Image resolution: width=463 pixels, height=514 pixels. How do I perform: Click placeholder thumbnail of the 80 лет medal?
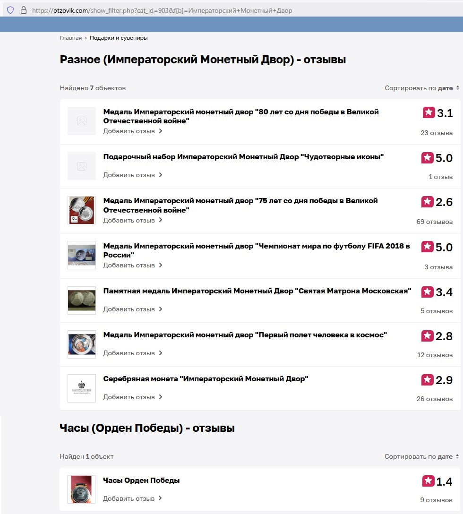[82, 121]
